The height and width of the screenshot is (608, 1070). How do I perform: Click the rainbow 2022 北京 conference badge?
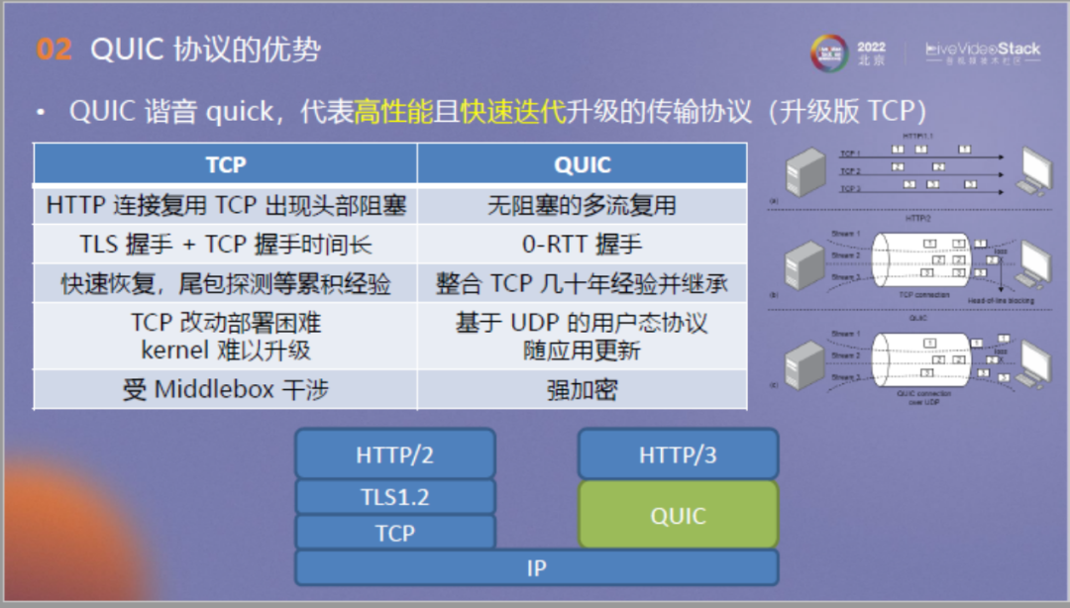(837, 48)
